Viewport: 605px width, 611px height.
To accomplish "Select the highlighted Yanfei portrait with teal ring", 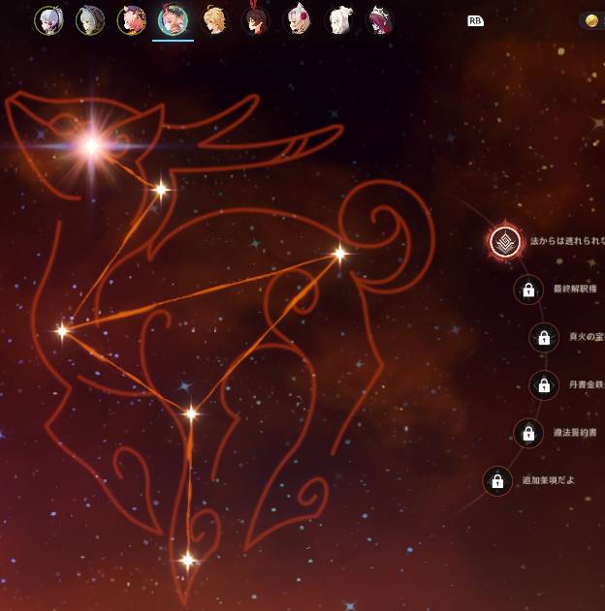I will point(173,20).
